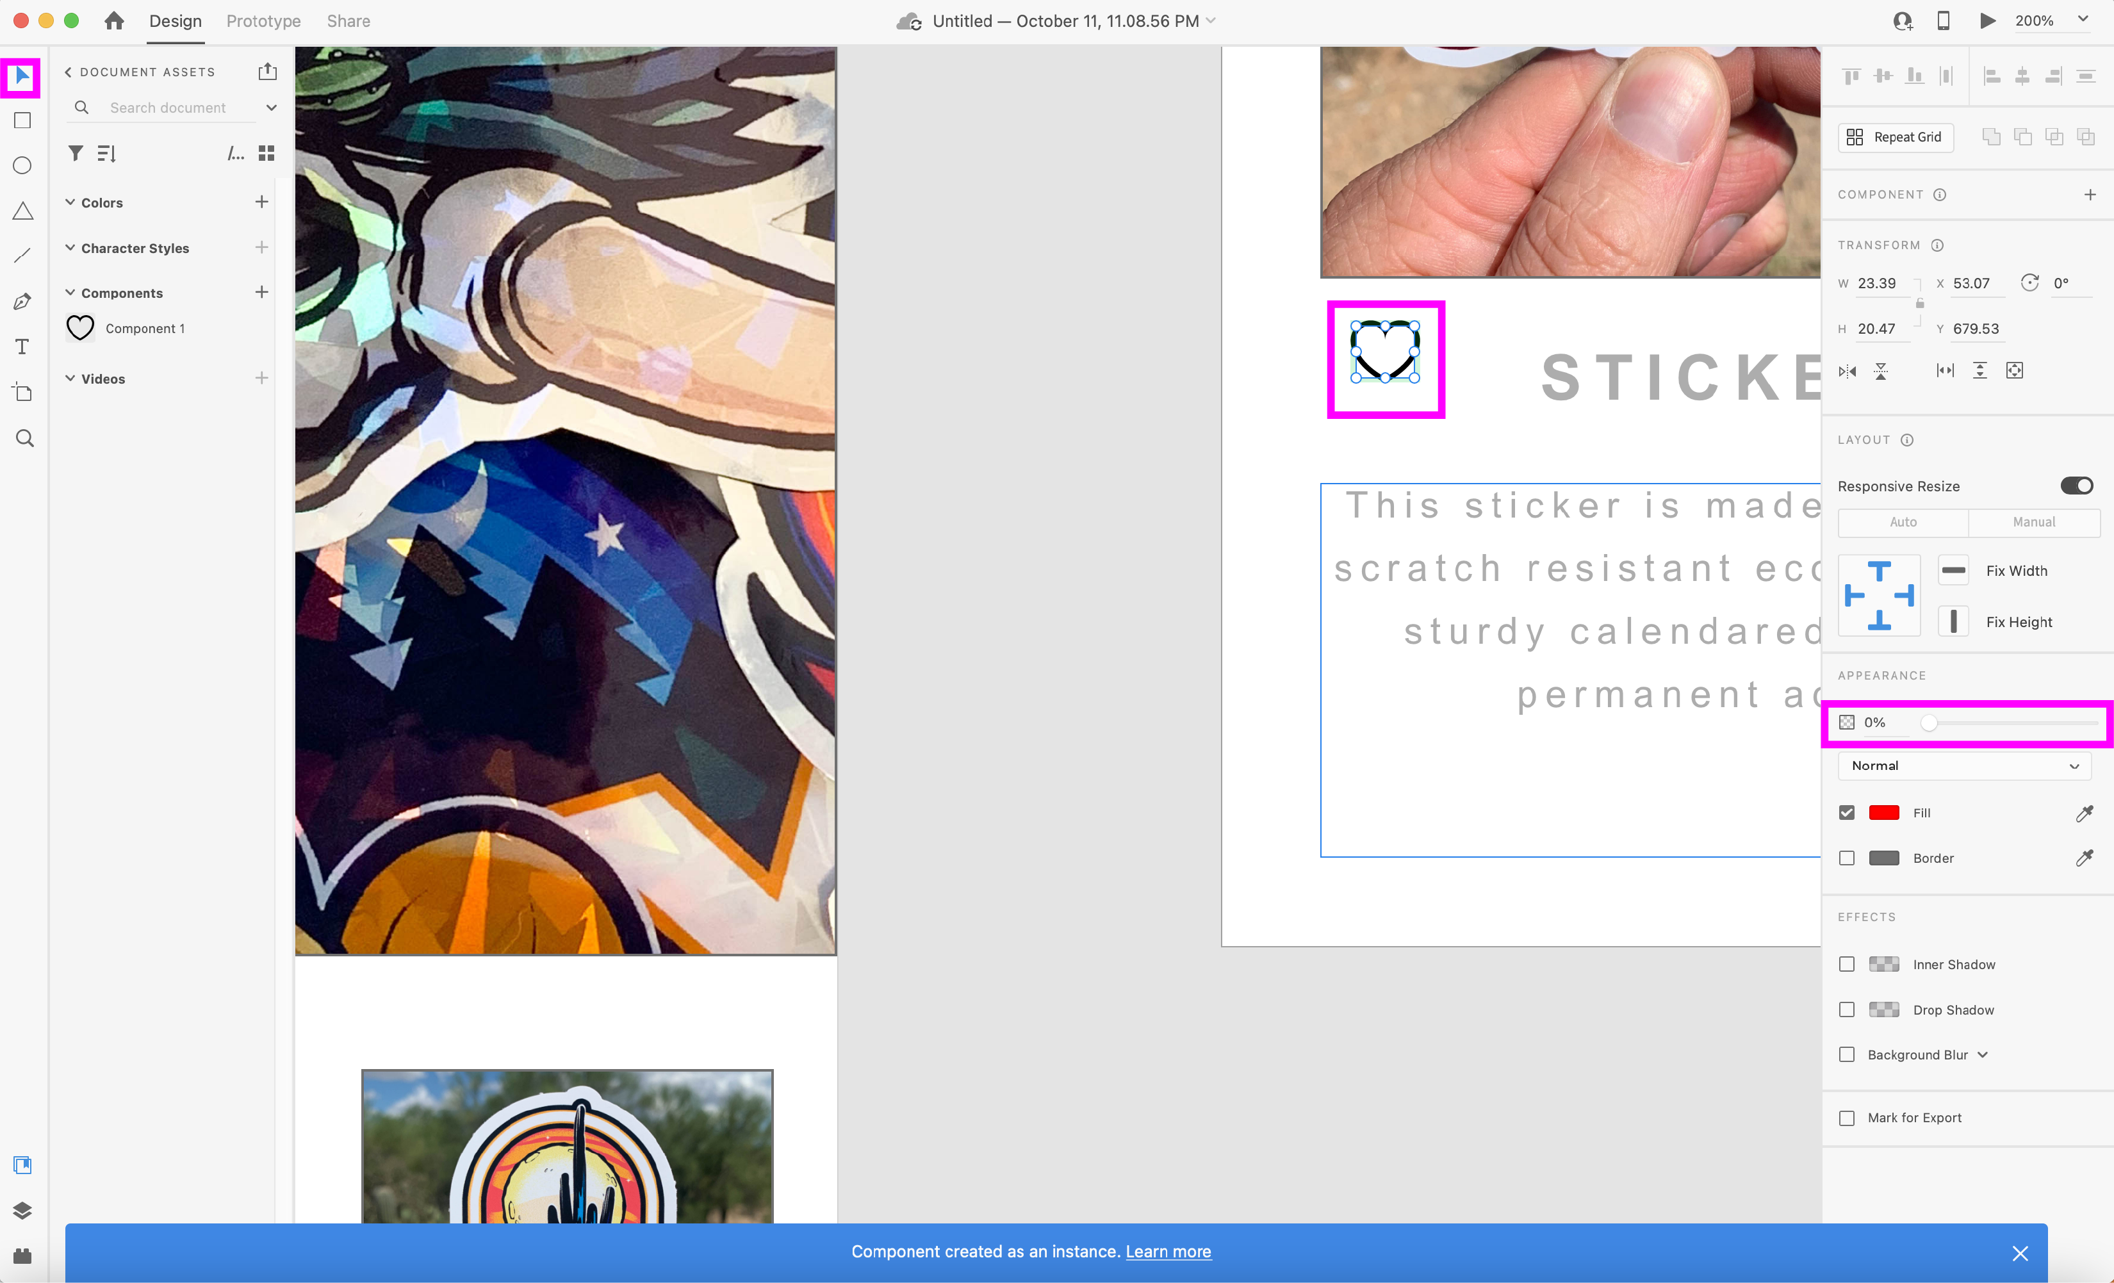Select the Artboard tool
Image resolution: width=2114 pixels, height=1283 pixels.
23,393
